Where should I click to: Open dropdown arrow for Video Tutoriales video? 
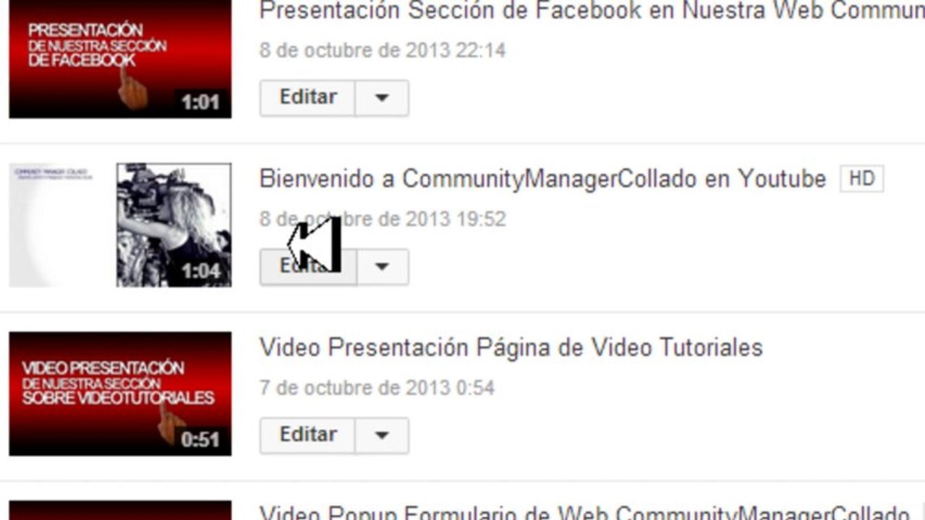point(382,435)
